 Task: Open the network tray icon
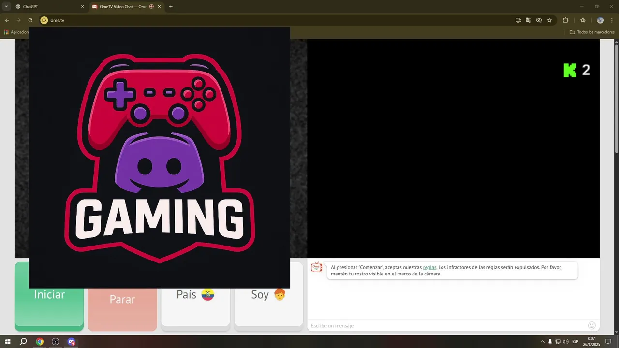coord(558,342)
